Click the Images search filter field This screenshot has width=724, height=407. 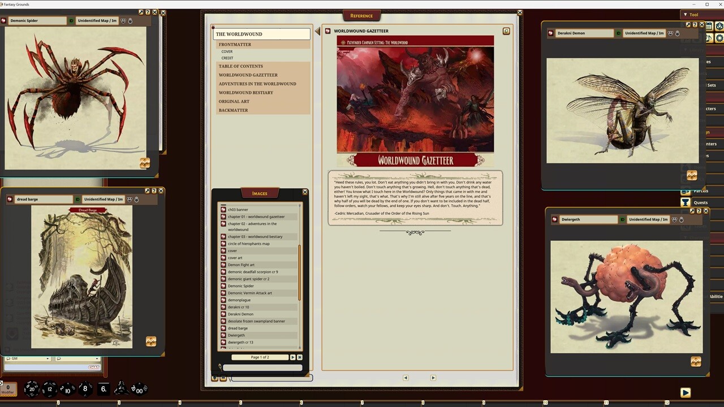pyautogui.click(x=262, y=367)
